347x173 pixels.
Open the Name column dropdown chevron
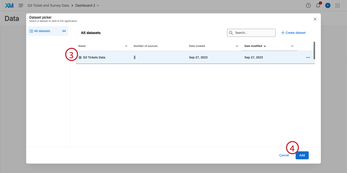click(126, 46)
